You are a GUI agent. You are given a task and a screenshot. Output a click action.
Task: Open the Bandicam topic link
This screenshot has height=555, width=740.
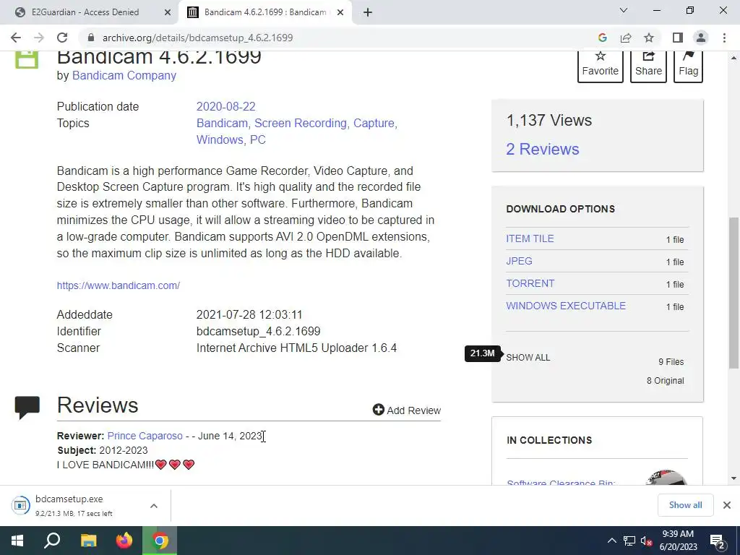[x=222, y=123]
